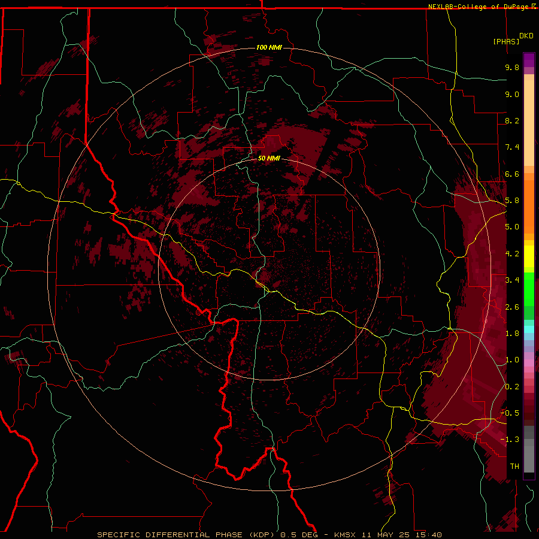
Task: Click the 0.2 legend value
Action: 512,387
